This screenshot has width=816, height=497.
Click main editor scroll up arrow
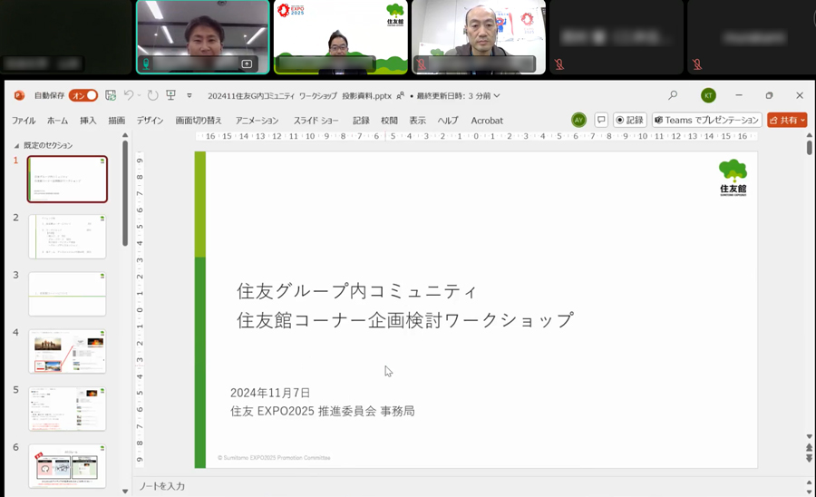point(810,136)
